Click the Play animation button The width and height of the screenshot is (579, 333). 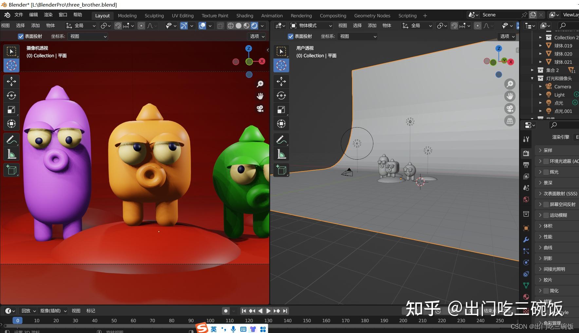[x=269, y=311]
